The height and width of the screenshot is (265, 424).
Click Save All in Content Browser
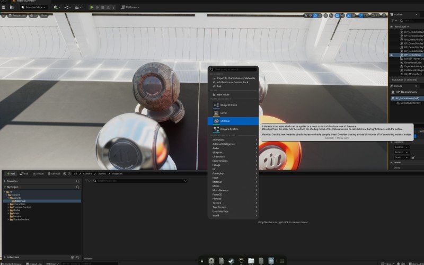(54, 174)
